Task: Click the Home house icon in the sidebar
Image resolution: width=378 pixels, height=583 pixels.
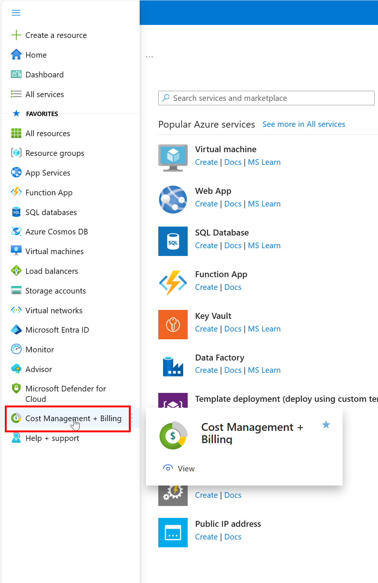Action: [16, 55]
